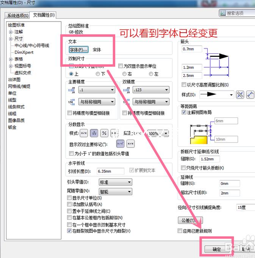This screenshot has width=255, height=258.
Task: Select 钣金 in the tree
Action: [12, 127]
